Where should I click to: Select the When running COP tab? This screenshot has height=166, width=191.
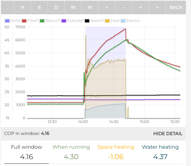pos(71,152)
